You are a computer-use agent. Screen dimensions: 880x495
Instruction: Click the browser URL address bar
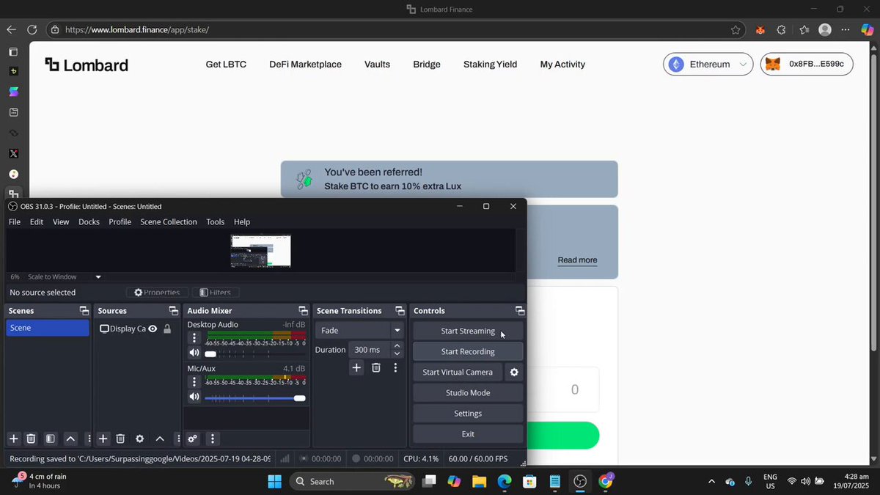396,30
